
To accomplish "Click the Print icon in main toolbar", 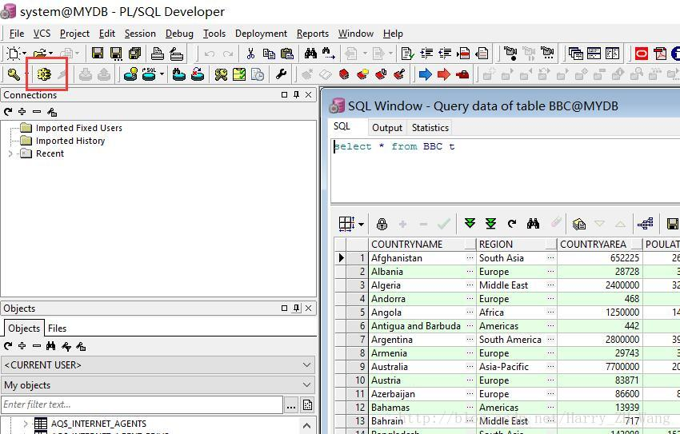I will click(158, 54).
